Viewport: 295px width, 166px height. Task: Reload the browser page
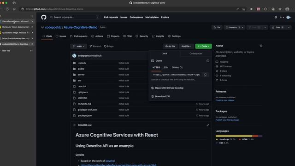[x=7, y=9]
